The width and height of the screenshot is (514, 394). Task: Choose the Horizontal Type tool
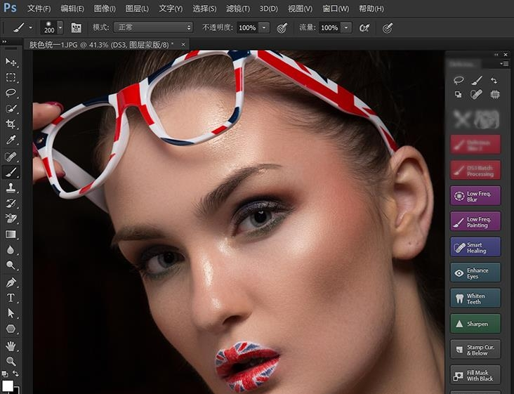[x=11, y=297]
